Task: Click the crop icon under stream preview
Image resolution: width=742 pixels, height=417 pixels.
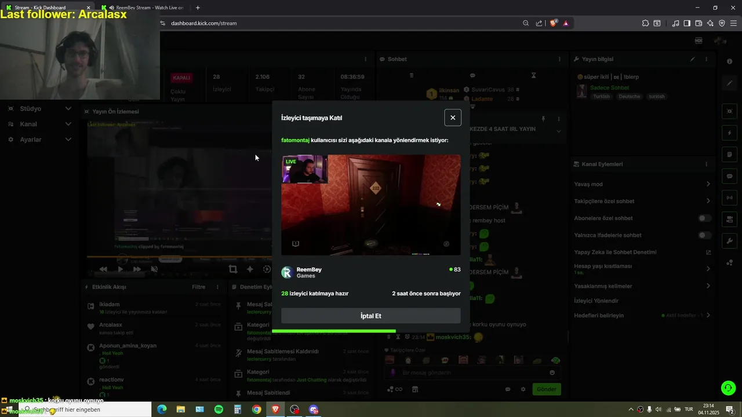Action: [233, 269]
